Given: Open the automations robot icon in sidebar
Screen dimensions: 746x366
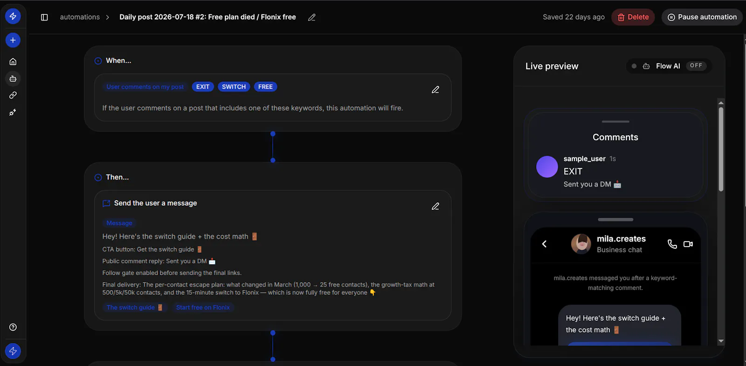Looking at the screenshot, I should click(13, 79).
